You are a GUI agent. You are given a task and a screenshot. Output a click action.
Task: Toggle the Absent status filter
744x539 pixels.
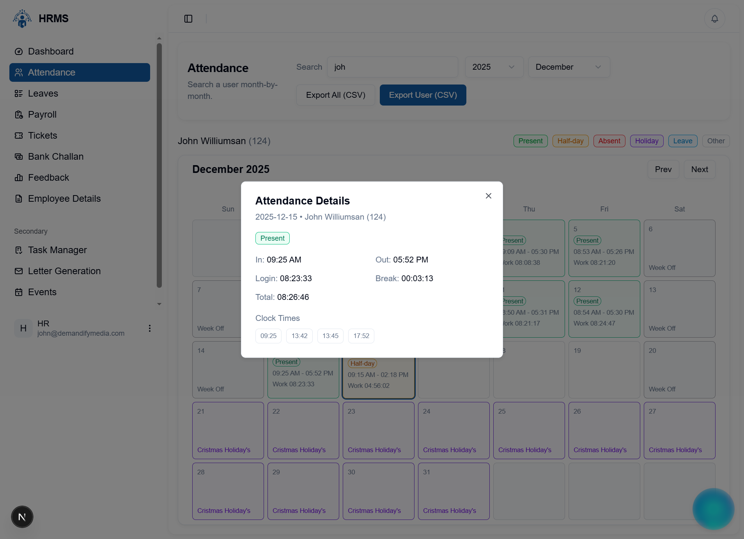click(x=609, y=141)
